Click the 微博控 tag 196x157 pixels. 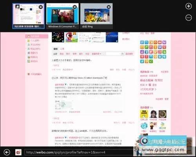pos(158,80)
